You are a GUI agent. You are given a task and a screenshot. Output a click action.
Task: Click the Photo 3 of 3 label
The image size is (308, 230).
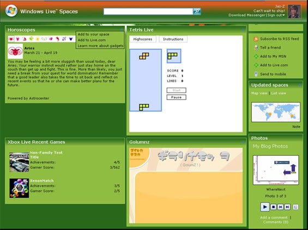[276, 196]
